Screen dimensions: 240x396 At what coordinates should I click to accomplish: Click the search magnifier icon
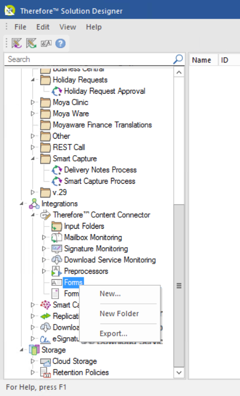coord(178,59)
